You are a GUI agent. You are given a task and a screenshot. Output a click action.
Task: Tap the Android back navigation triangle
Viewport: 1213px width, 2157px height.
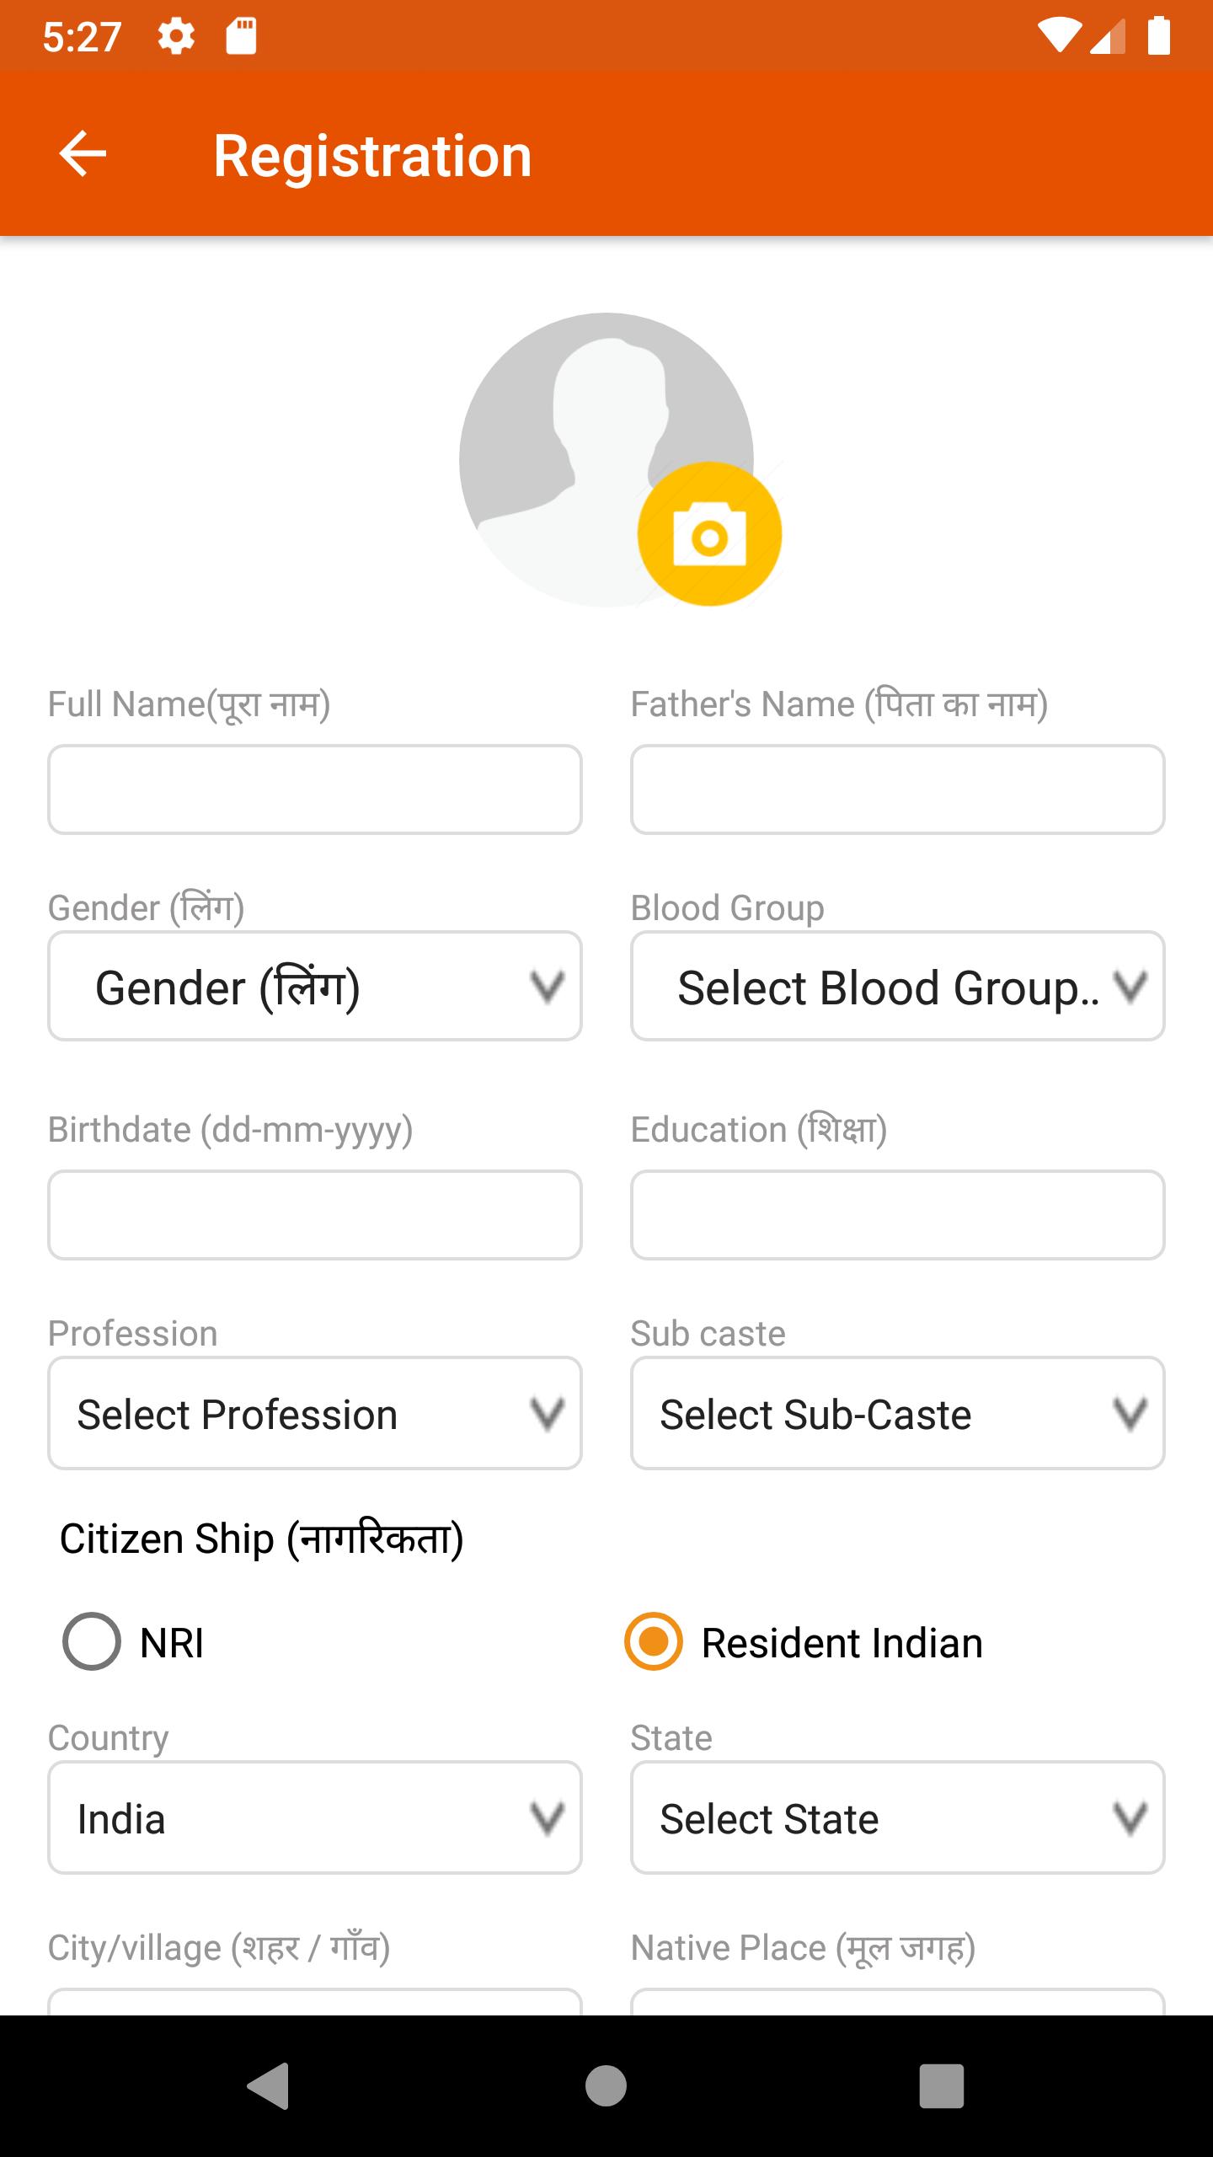coord(269,2086)
